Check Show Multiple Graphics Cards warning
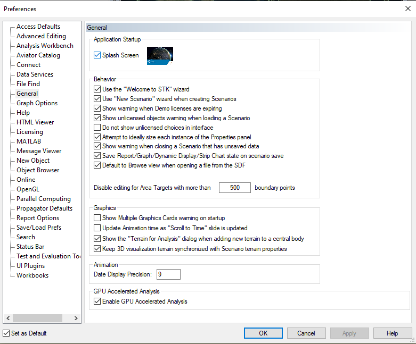 [x=97, y=218]
